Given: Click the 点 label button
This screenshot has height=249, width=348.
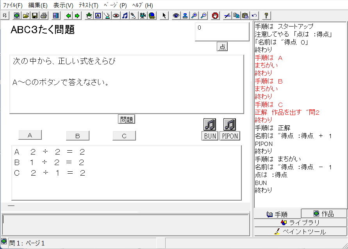Looking at the screenshot, I should 222,46.
